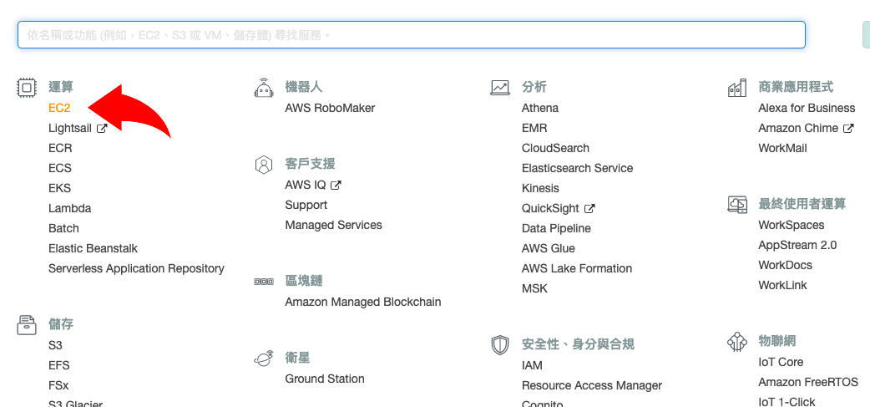Open the Athena service
Screen dimensions: 870x407
click(x=540, y=109)
